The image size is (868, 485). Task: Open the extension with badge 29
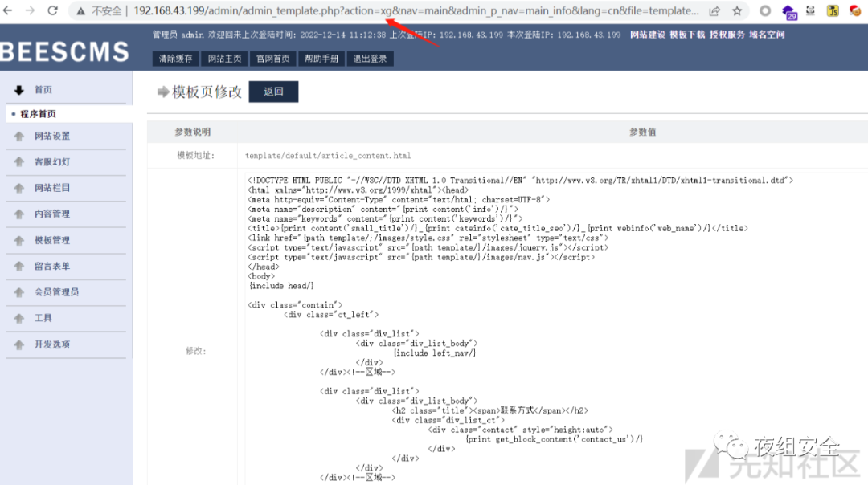point(789,11)
